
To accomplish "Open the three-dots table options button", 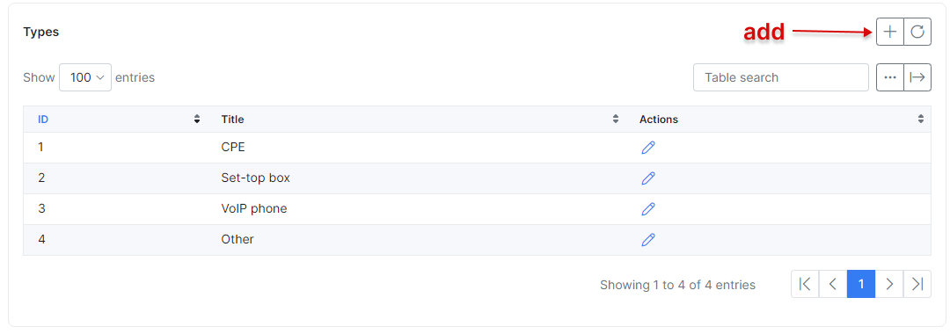I will (890, 77).
